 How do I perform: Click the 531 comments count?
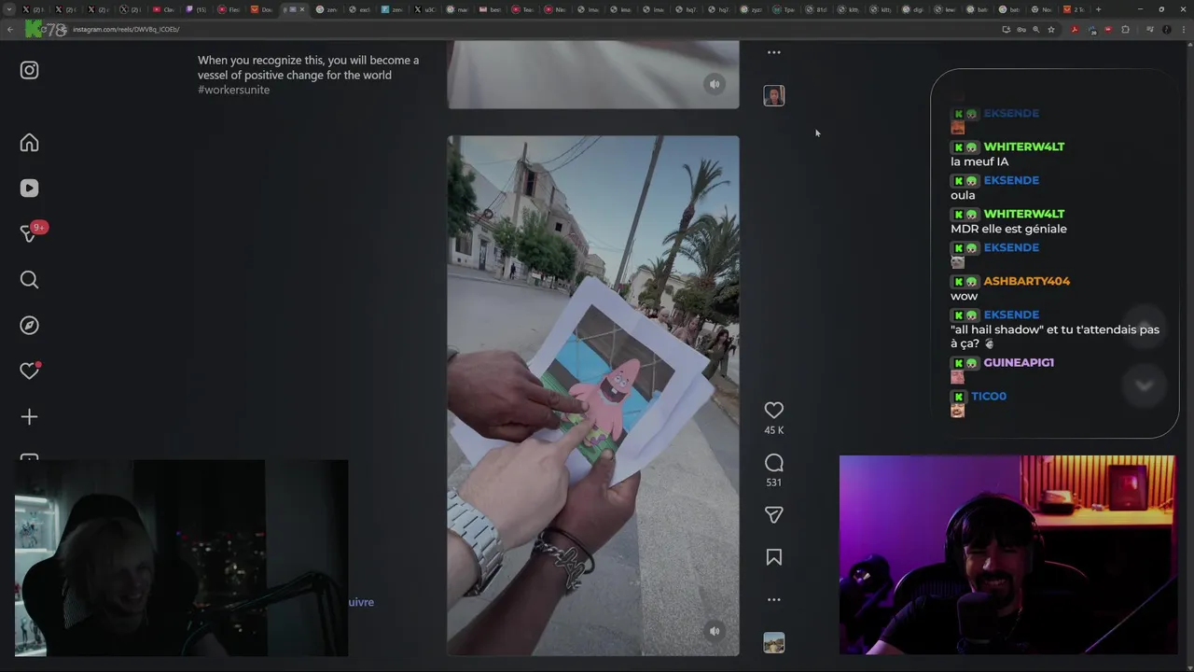773,483
